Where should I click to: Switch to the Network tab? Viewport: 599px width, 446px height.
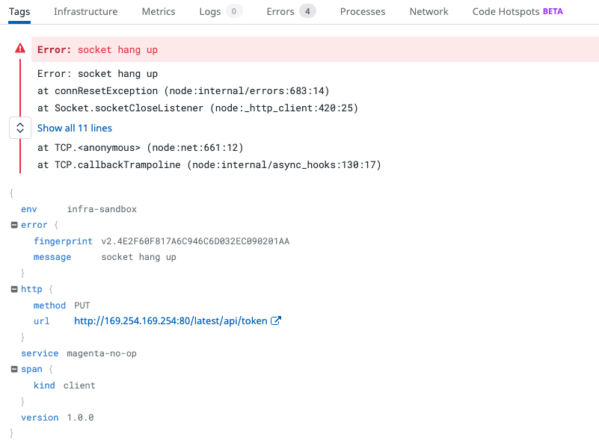(428, 11)
